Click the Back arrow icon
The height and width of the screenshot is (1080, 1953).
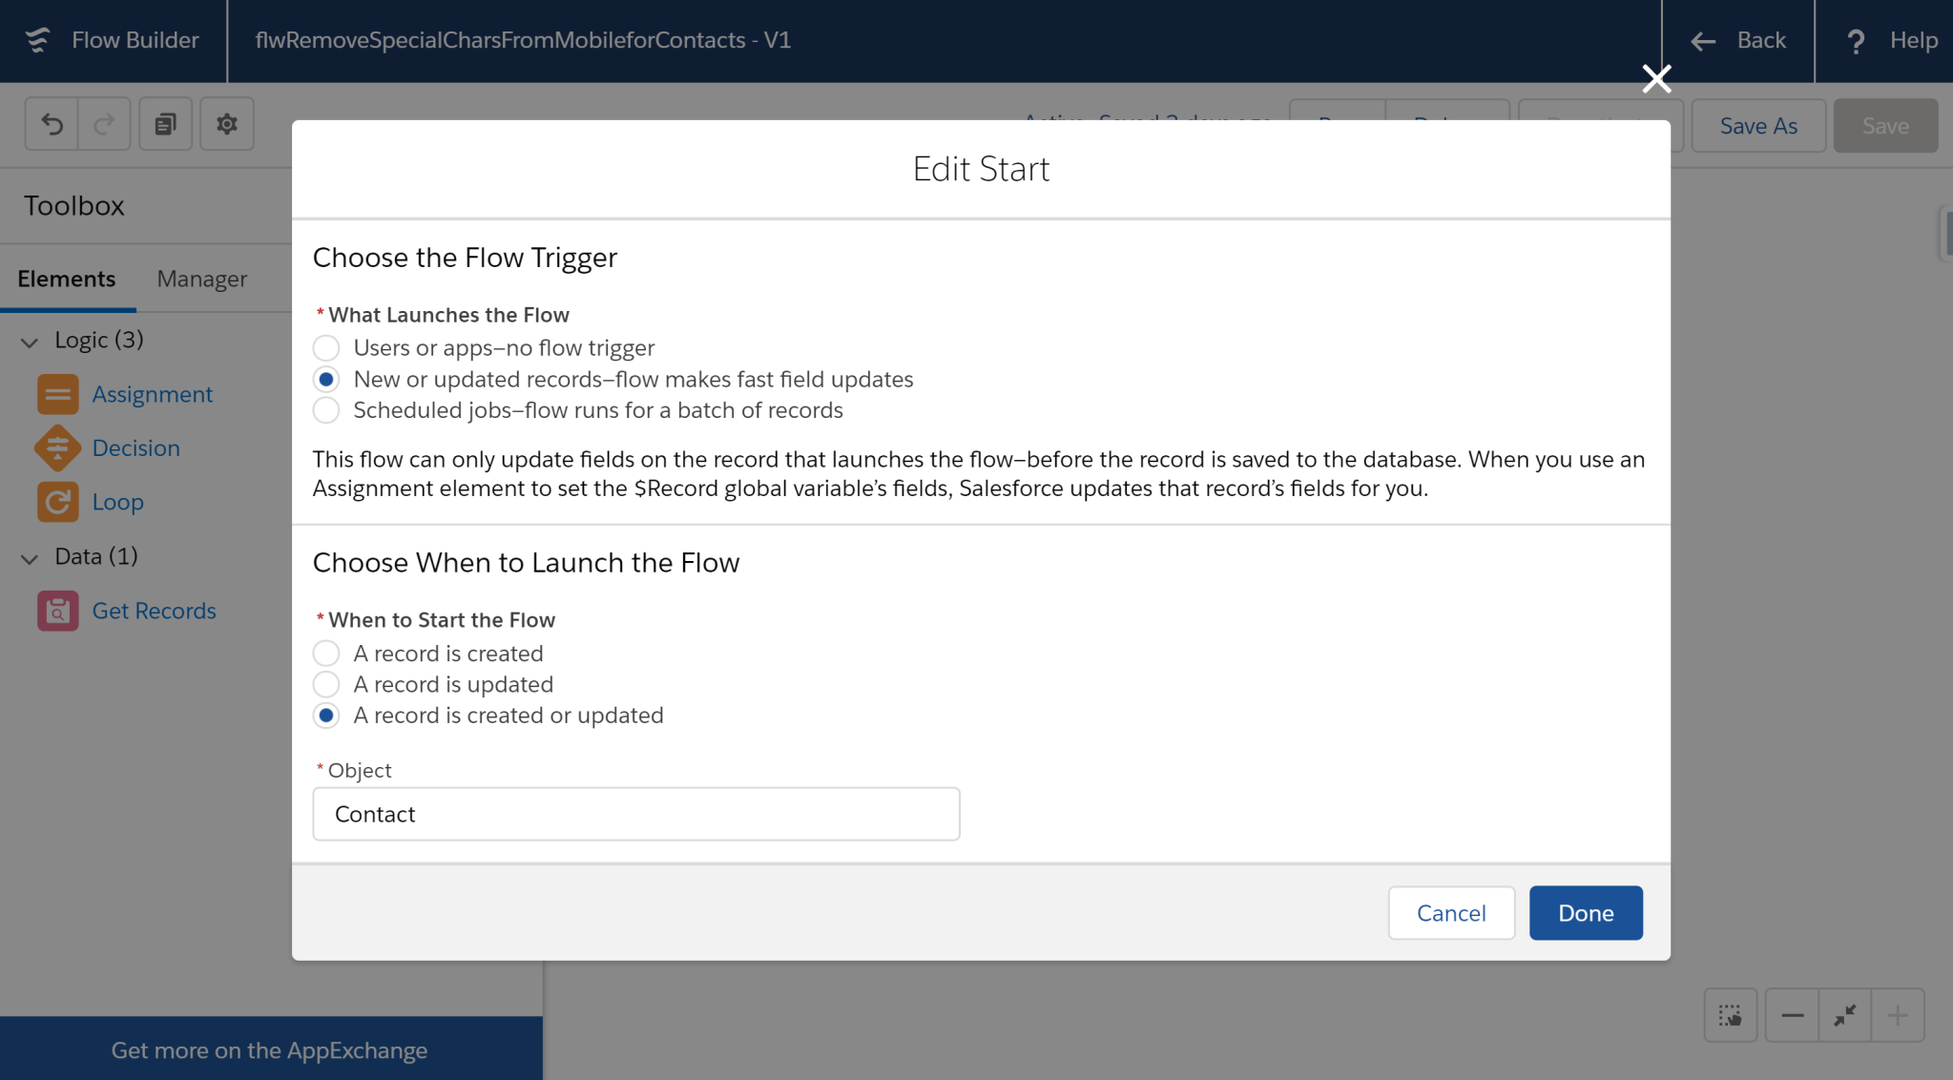1703,41
